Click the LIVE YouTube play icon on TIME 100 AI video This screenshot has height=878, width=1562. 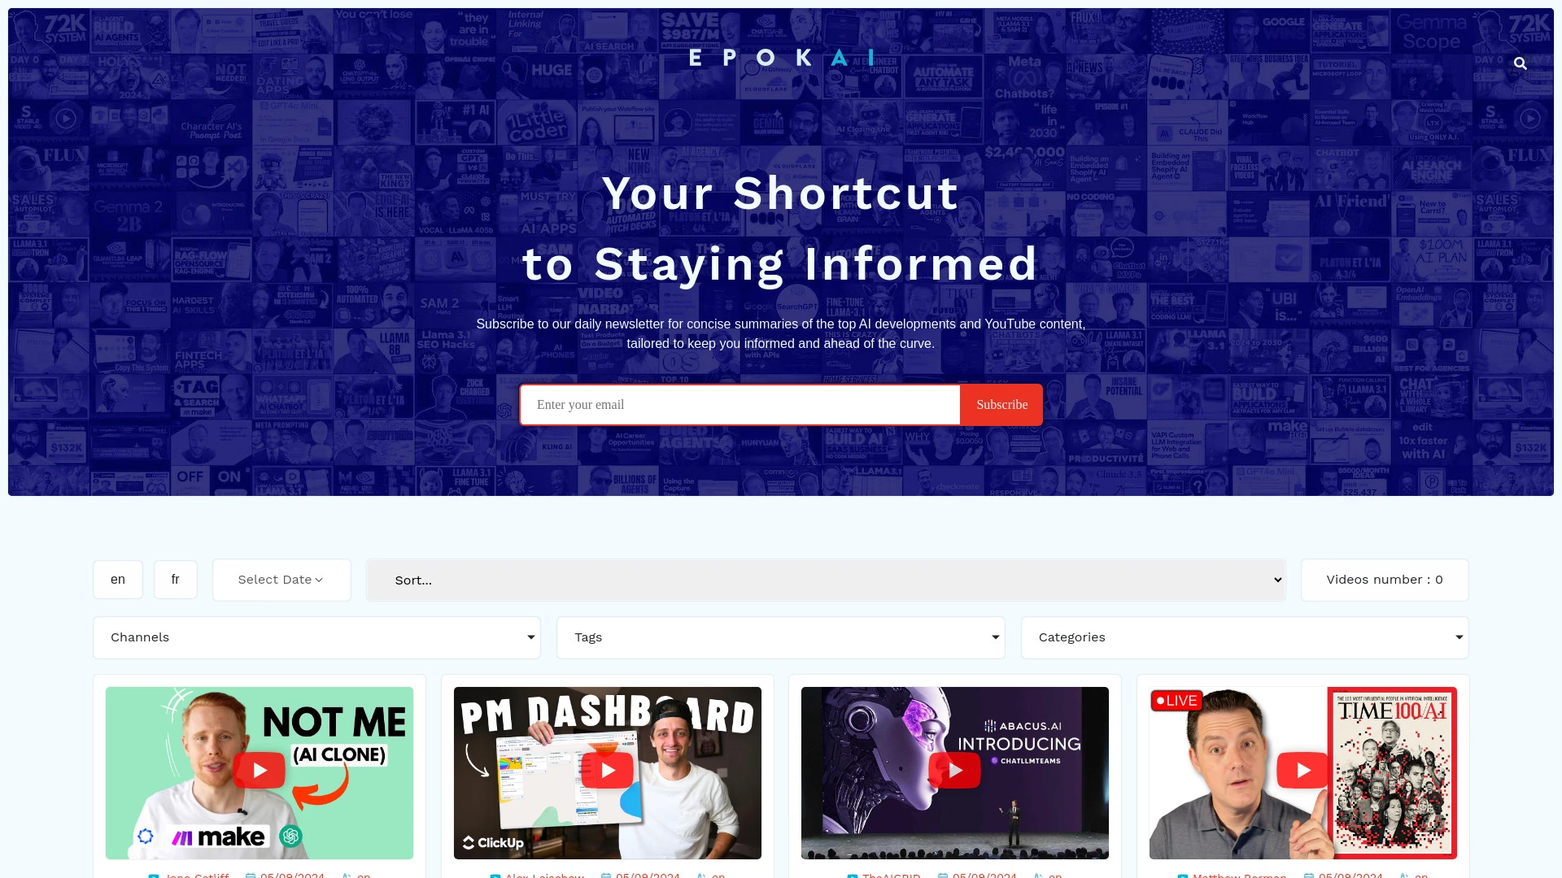point(1303,772)
